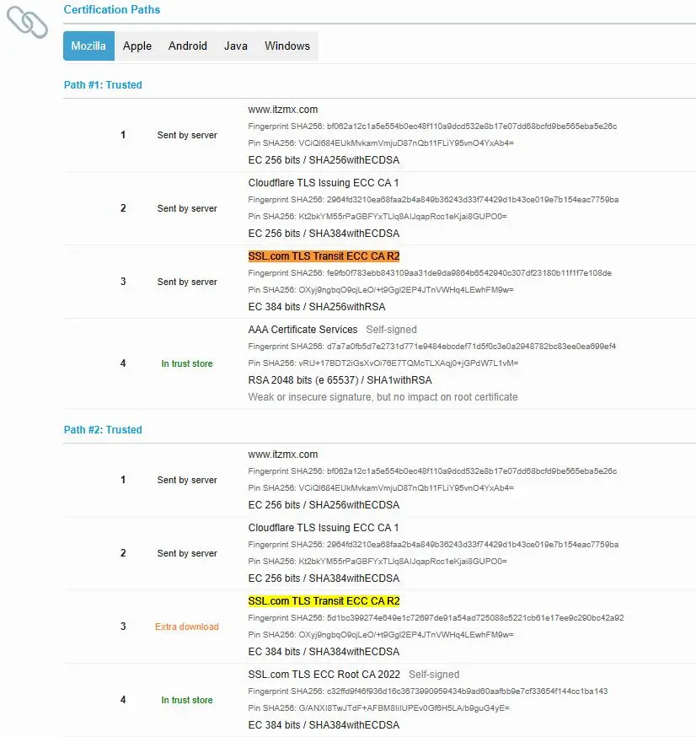
Task: Click fingerprint starting 5d1bc399274e
Action: (x=436, y=618)
